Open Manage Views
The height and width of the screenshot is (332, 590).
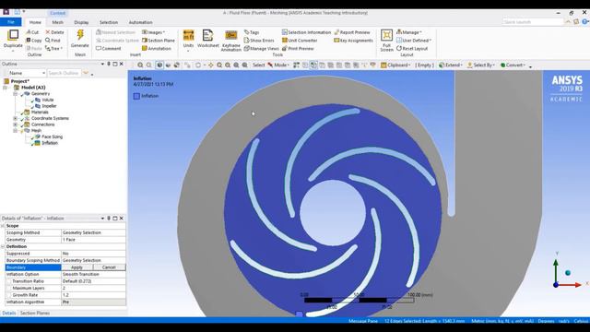tap(262, 49)
